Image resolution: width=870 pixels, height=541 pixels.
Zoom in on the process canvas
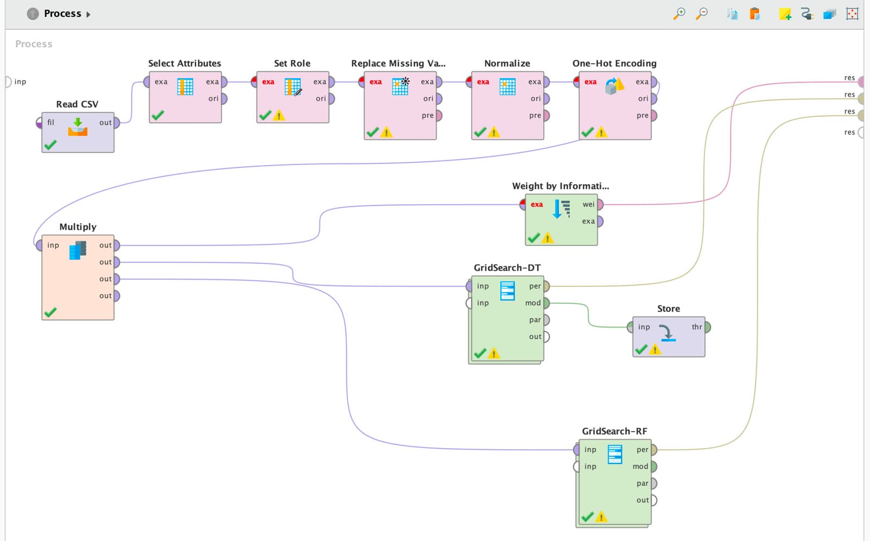[679, 14]
